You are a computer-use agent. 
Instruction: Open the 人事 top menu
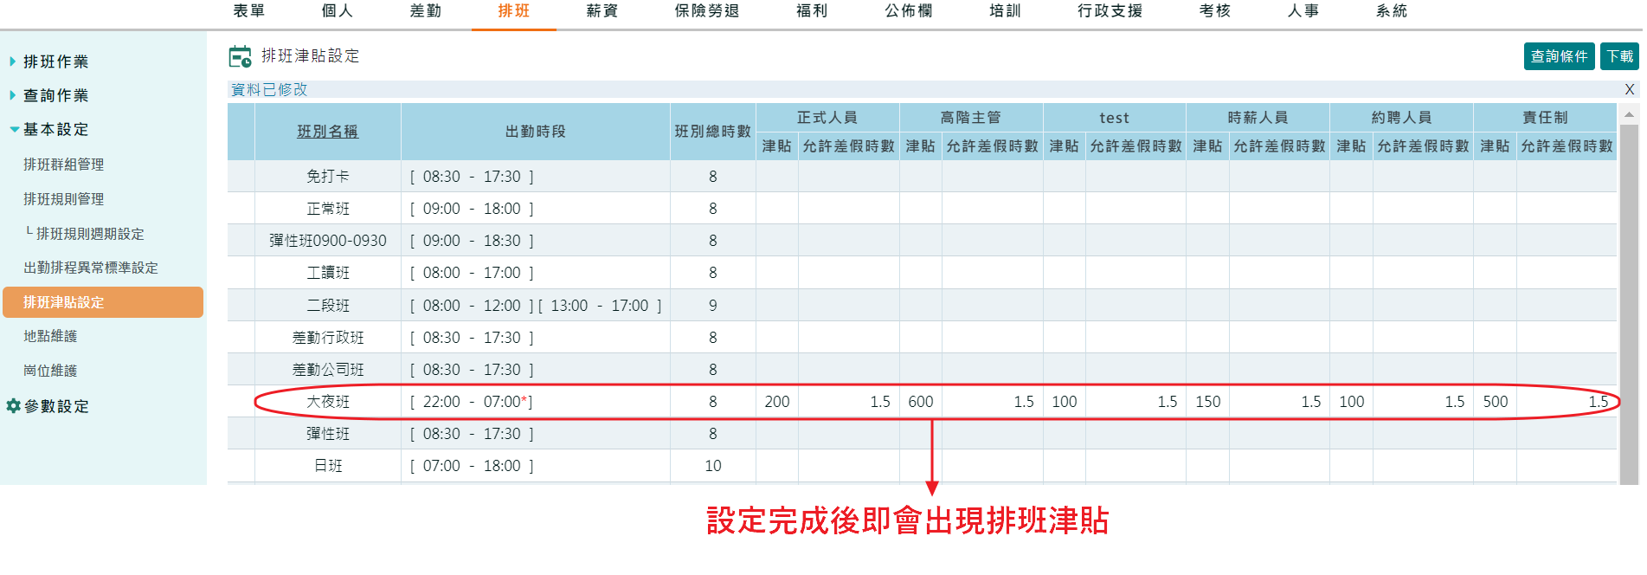1303,11
